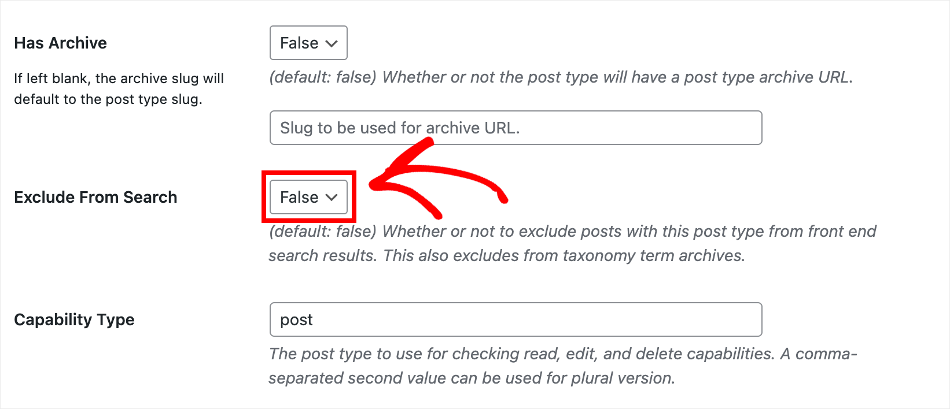Screen dimensions: 950x409
Task: Open the Exclude From Search dropdown
Action: tap(308, 197)
